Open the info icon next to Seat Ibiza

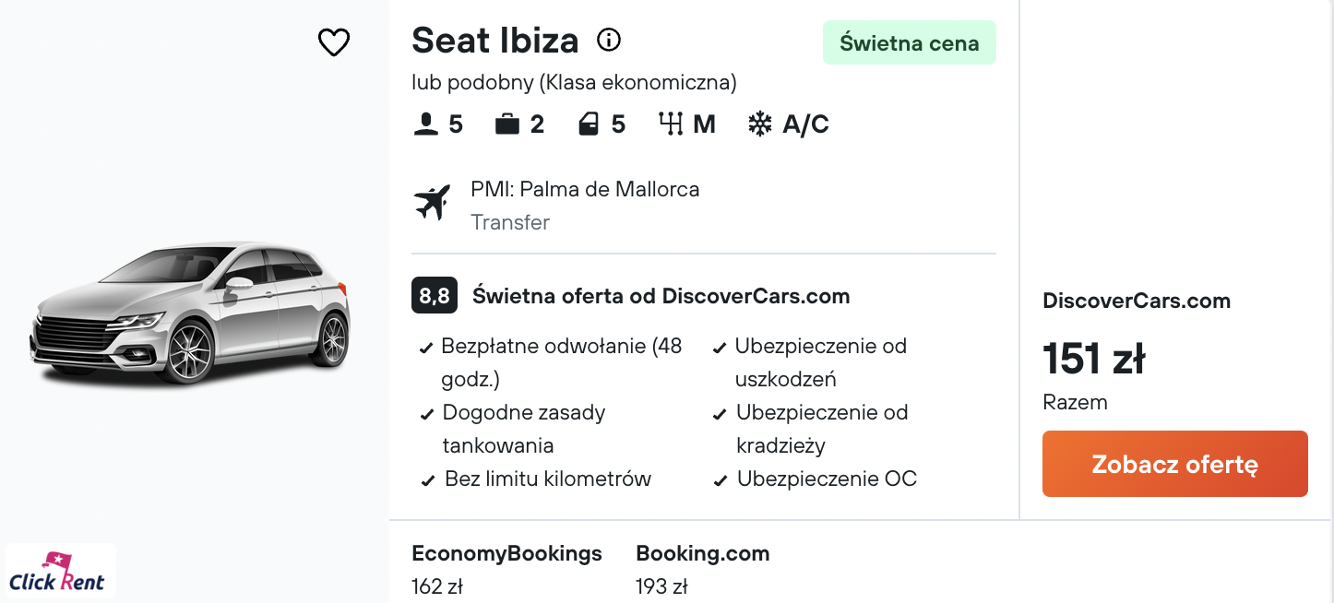pos(609,40)
